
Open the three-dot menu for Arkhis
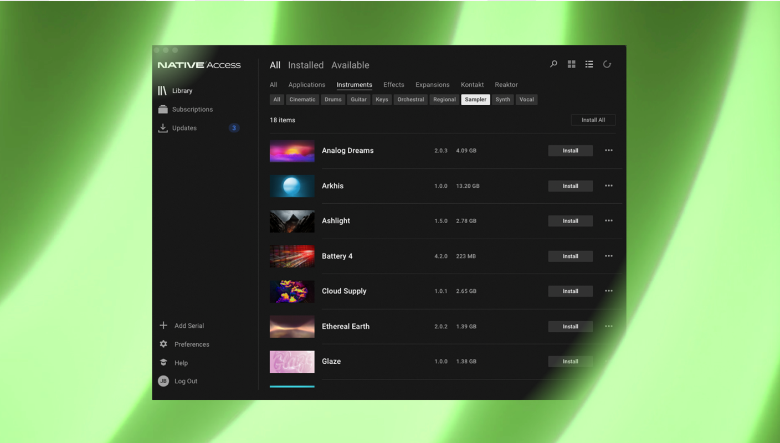(x=608, y=186)
